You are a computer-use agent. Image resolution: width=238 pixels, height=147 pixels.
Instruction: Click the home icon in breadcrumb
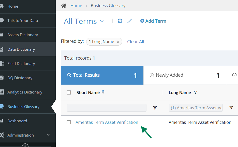[x=64, y=6]
